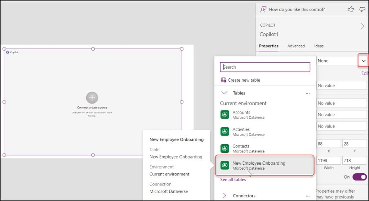Toggle the On switch in properties pane
This screenshot has height=201, width=369.
pyautogui.click(x=360, y=177)
